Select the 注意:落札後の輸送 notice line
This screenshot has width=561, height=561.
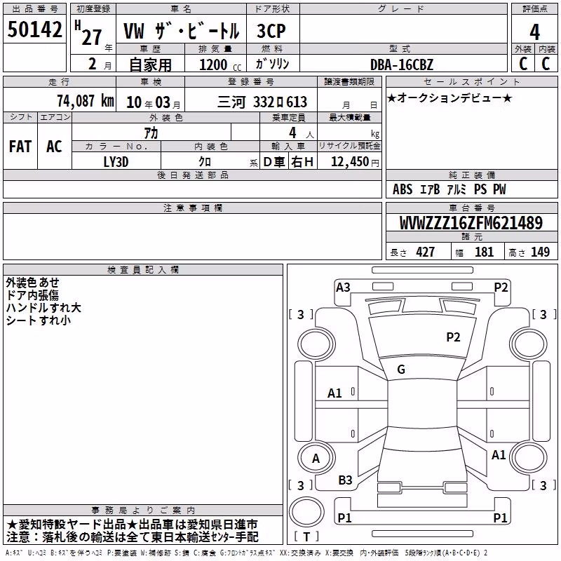(x=132, y=537)
